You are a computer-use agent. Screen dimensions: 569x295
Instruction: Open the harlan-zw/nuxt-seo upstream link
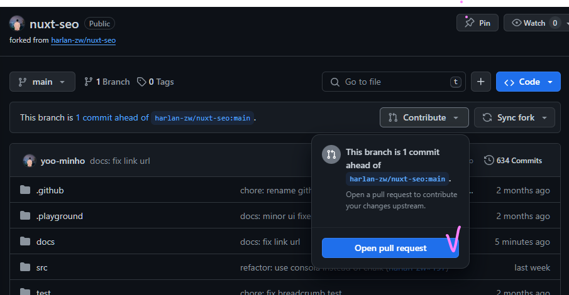[x=83, y=40]
